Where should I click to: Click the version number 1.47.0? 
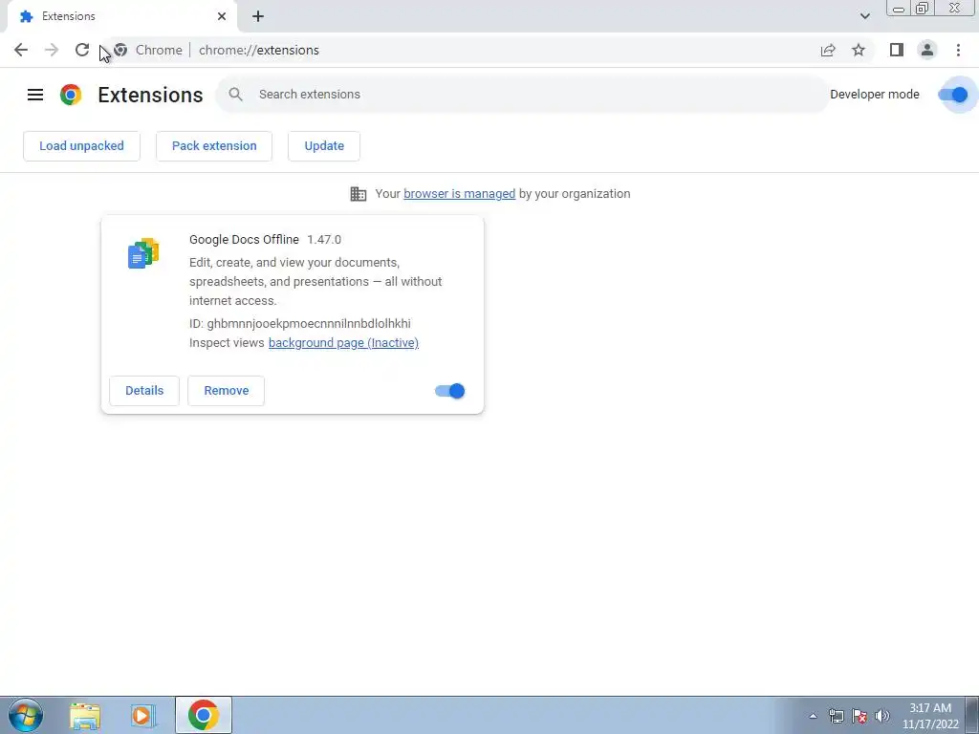tap(324, 240)
